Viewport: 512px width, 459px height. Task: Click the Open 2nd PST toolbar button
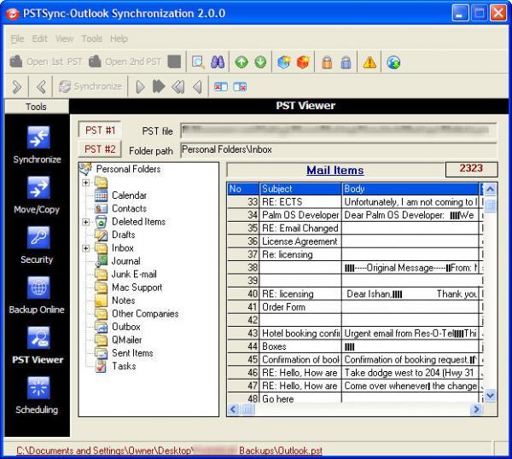125,61
